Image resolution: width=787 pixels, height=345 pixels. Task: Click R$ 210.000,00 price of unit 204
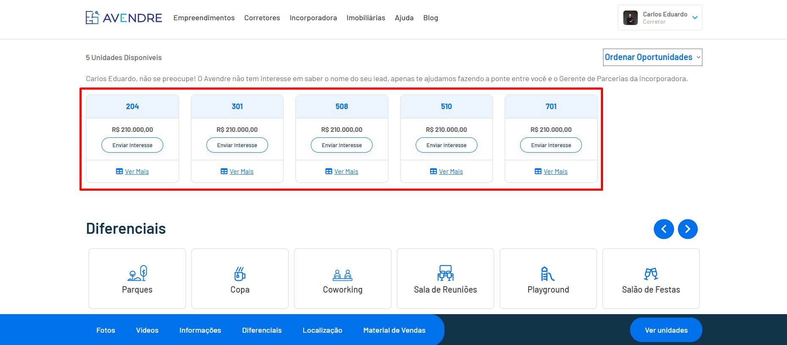[x=132, y=130]
